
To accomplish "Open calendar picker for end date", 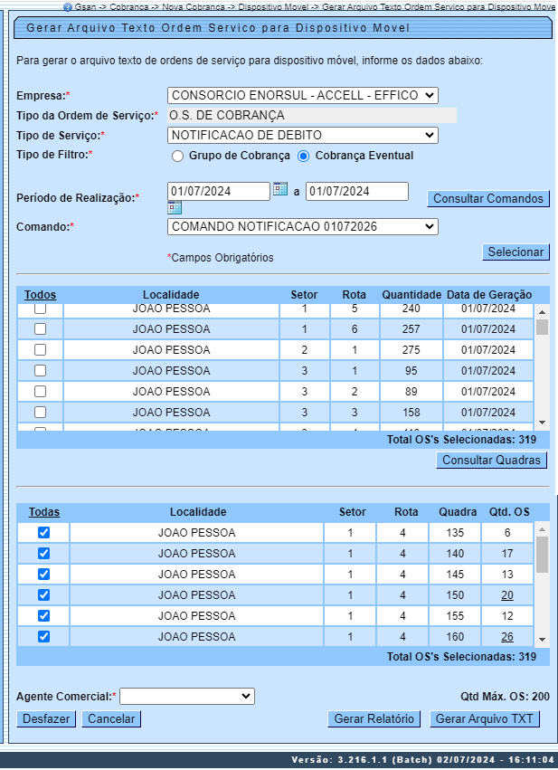I will [x=175, y=209].
